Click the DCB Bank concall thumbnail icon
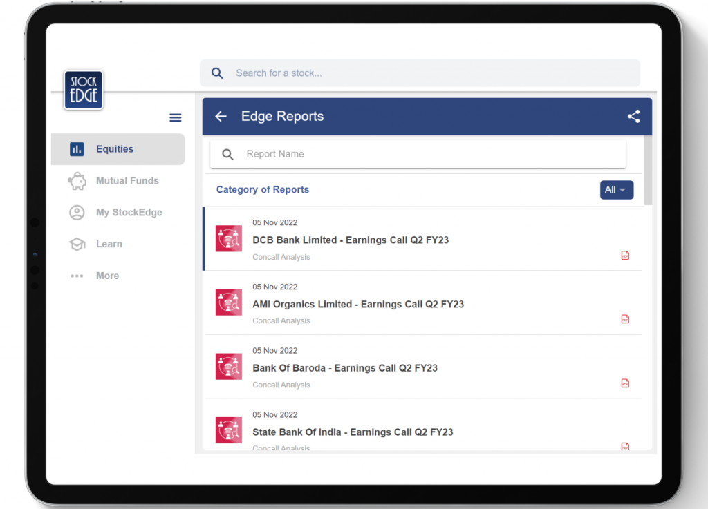The width and height of the screenshot is (708, 509). [229, 238]
